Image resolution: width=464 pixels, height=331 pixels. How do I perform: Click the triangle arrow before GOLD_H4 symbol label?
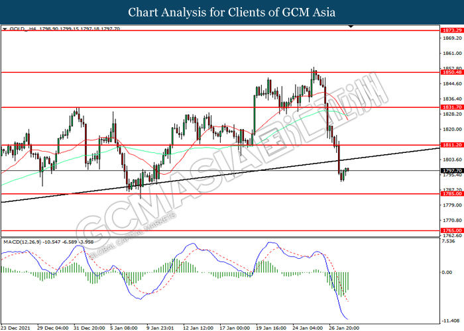[x=5, y=29]
